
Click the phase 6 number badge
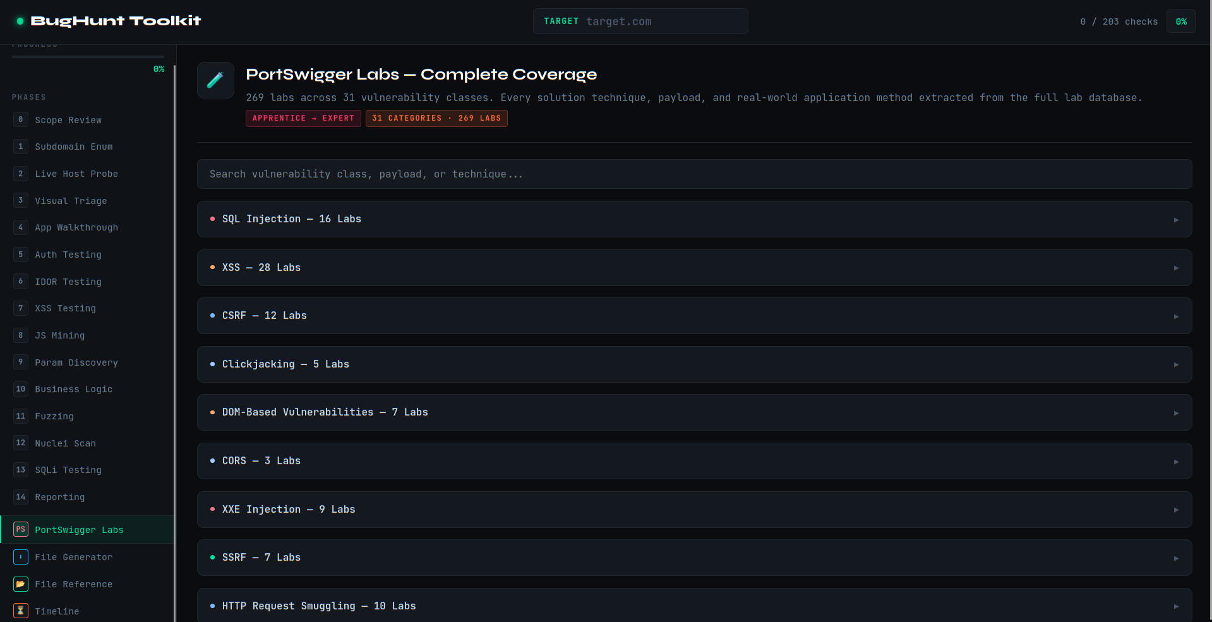[21, 281]
